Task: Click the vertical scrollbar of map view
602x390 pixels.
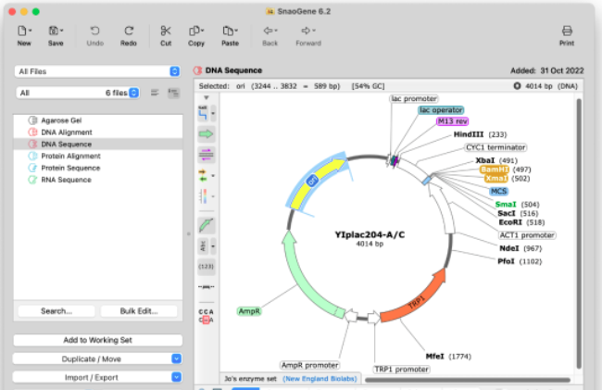Action: click(579, 233)
